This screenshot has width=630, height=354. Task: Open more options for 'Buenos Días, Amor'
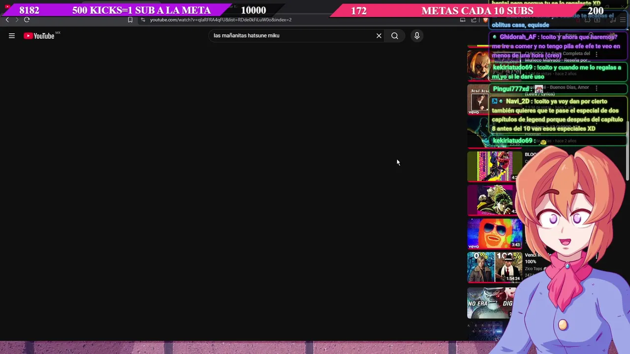click(597, 88)
